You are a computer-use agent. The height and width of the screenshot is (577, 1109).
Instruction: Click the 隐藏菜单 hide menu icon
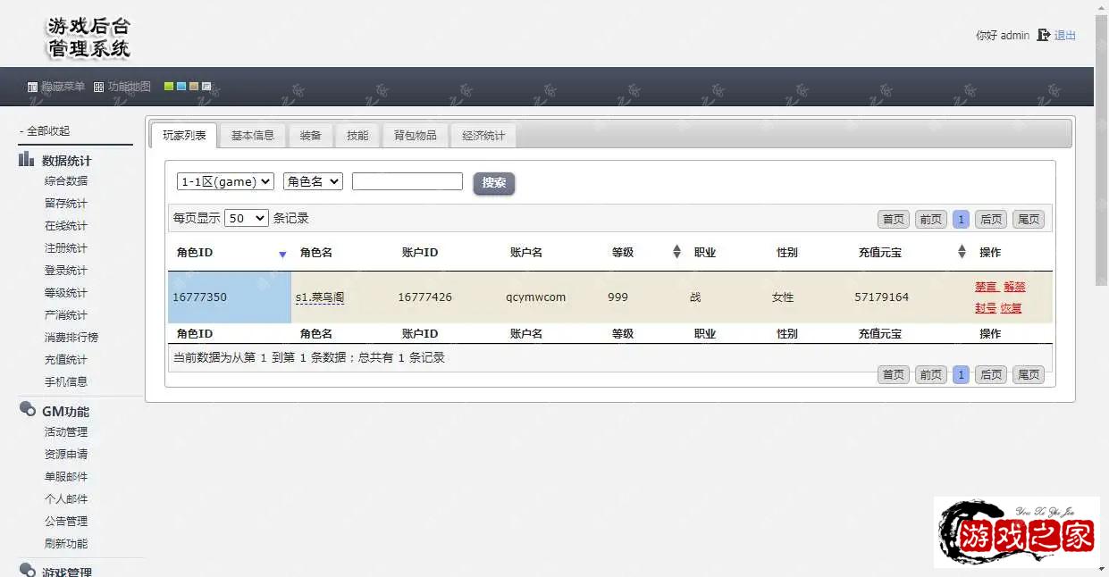[33, 88]
